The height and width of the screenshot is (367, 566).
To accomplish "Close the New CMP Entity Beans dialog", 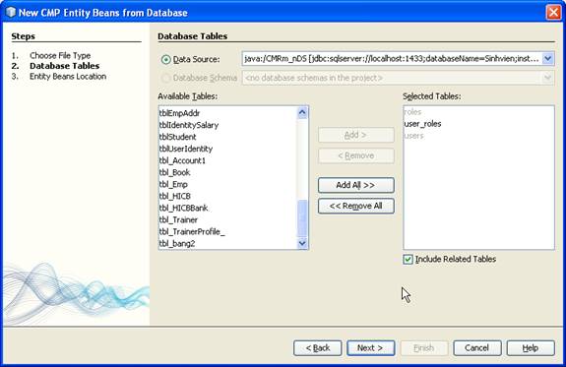I will 554,13.
